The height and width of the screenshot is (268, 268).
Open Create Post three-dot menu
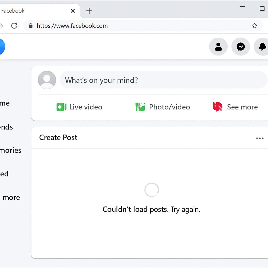260,138
